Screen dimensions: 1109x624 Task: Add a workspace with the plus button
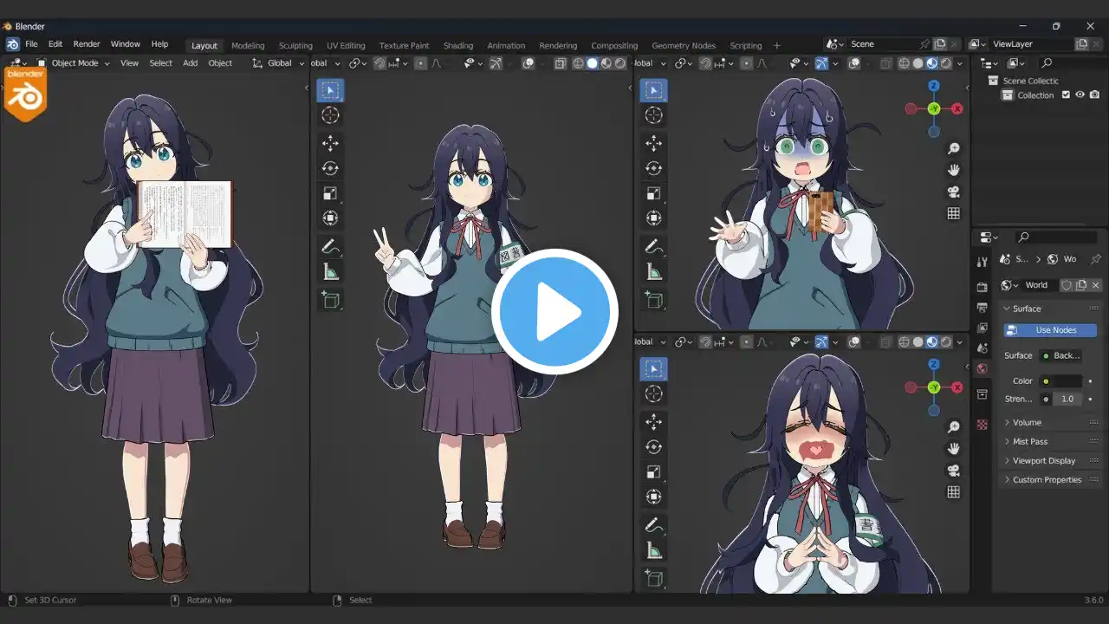[776, 46]
